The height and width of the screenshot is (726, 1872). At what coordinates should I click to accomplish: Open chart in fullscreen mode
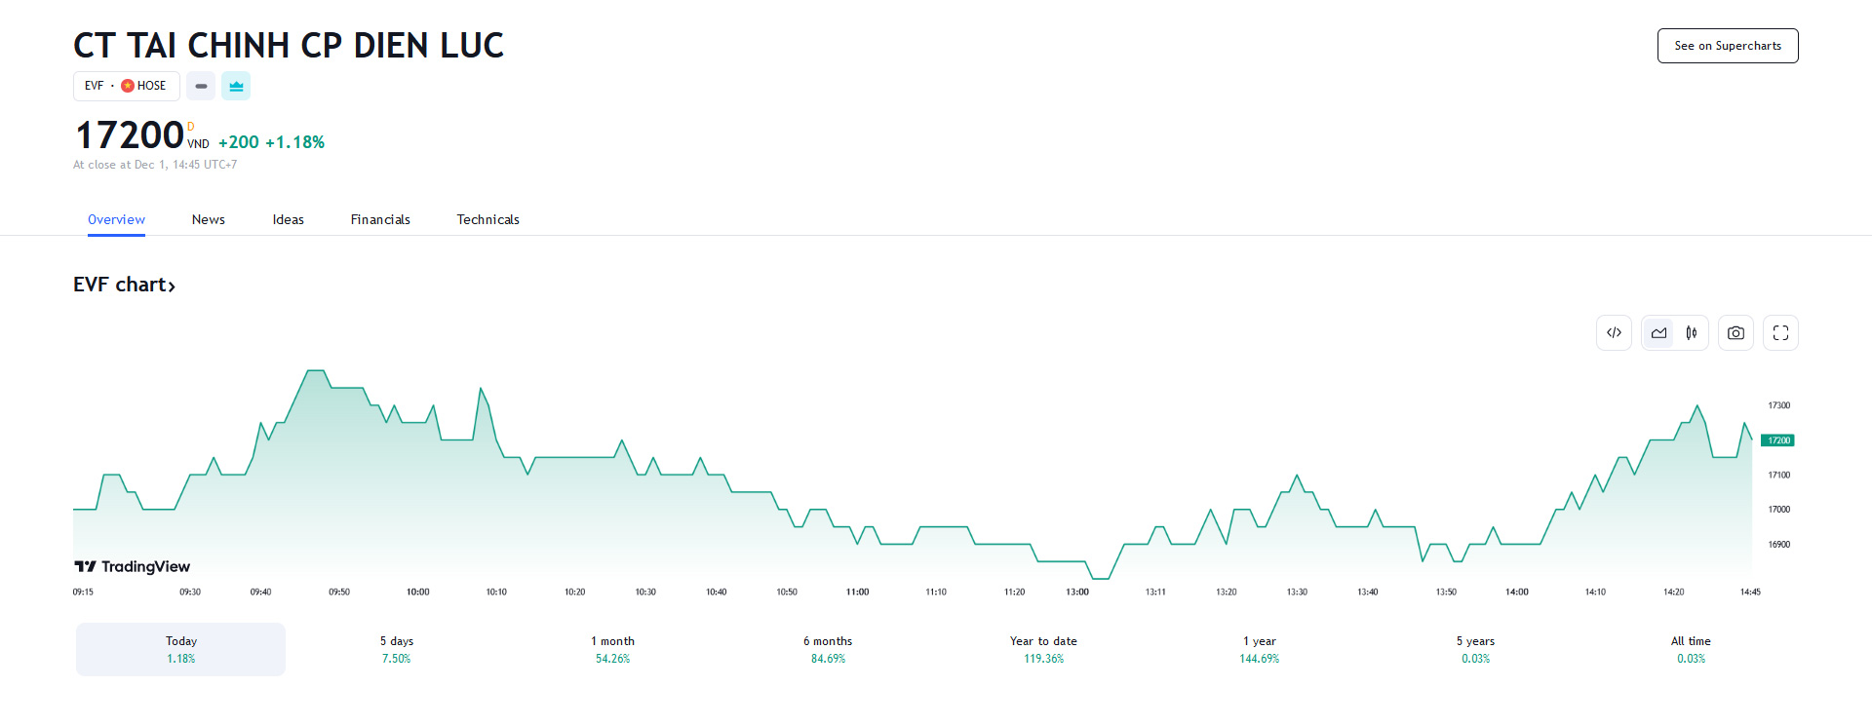tap(1780, 333)
